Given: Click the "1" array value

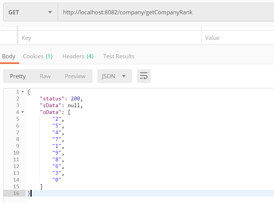Looking at the screenshot, I should click(57, 146).
